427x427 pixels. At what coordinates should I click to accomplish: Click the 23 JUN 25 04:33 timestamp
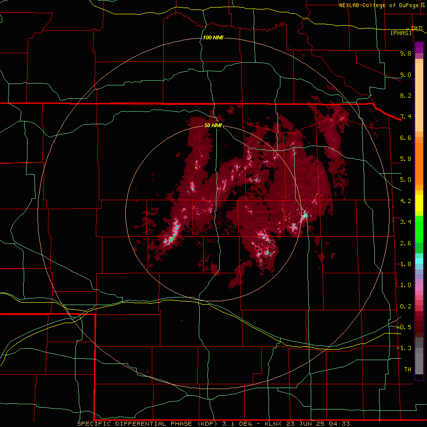click(x=318, y=424)
